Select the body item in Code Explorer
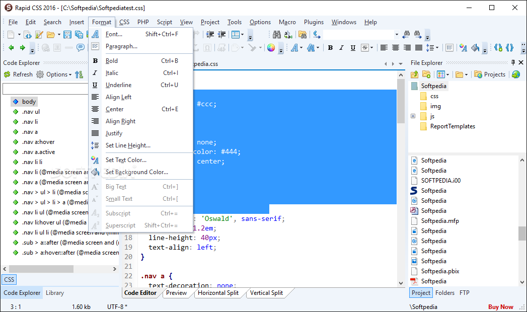Viewport: 527px width, 312px height. click(29, 102)
